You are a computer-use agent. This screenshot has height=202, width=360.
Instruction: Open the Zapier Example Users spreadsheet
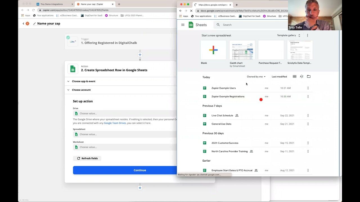point(224,88)
